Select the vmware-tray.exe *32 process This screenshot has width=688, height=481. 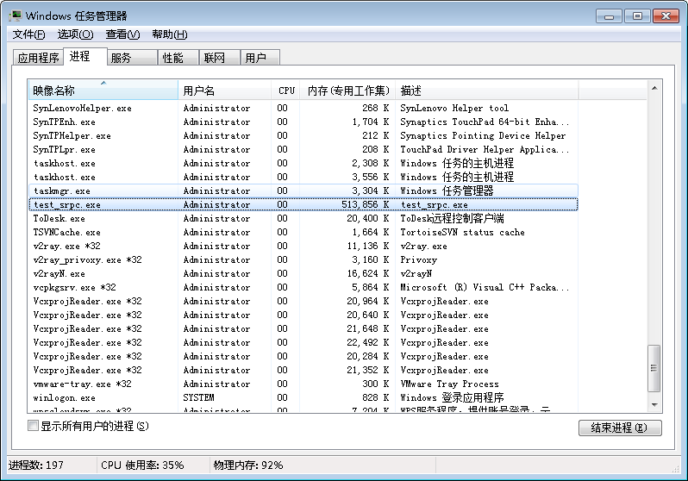point(303,384)
